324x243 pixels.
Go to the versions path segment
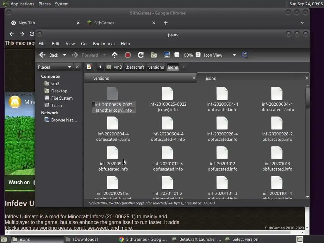pos(156,67)
